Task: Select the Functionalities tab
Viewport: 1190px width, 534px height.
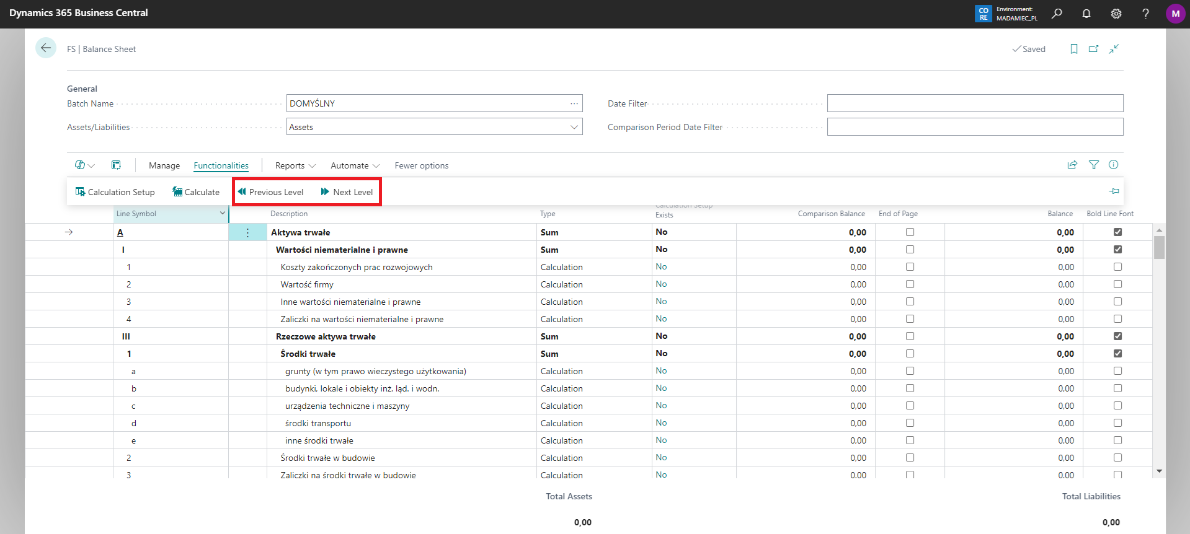Action: [221, 165]
